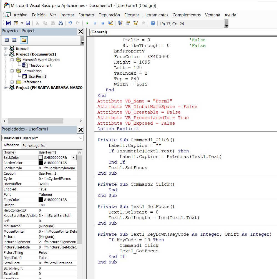Click the Cut scissors icon
The height and width of the screenshot is (279, 277).
coord(37,23)
